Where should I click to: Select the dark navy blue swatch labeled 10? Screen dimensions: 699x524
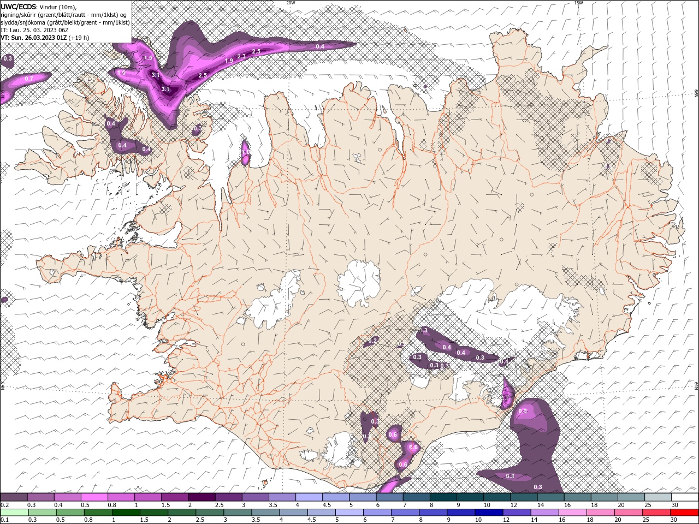coord(488,513)
